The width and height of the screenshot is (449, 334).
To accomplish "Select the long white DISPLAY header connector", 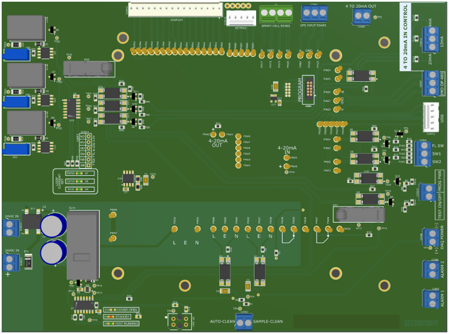I will (175, 9).
